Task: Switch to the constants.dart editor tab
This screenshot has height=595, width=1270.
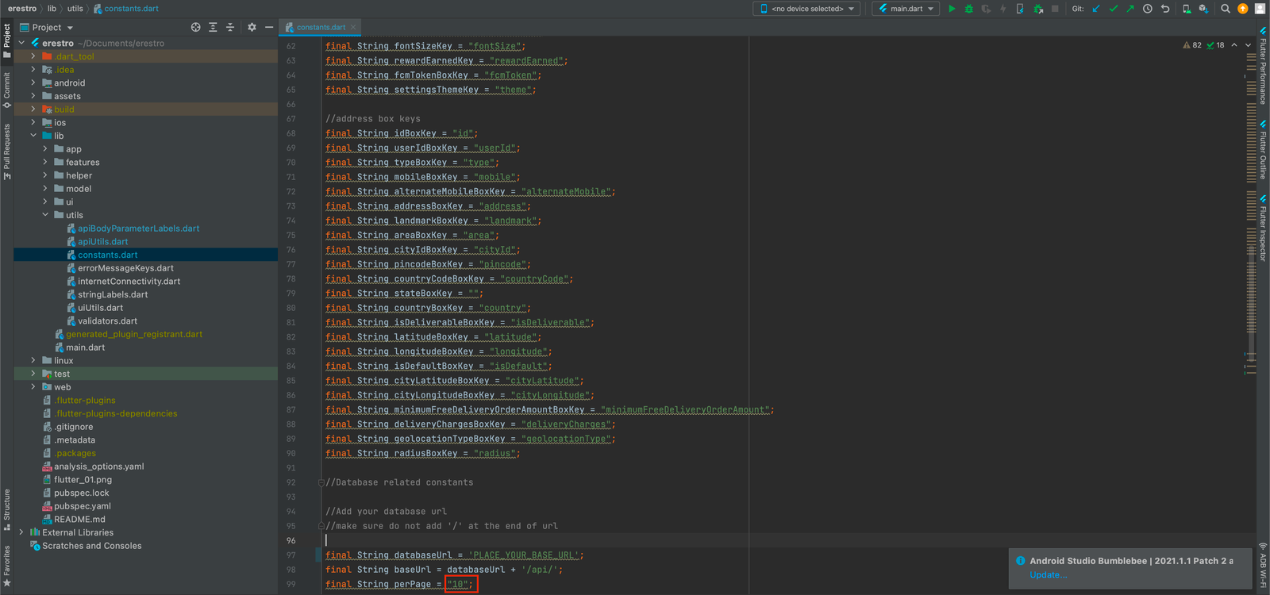Action: point(320,27)
